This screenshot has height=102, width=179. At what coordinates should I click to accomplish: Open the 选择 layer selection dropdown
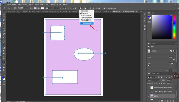23,8
